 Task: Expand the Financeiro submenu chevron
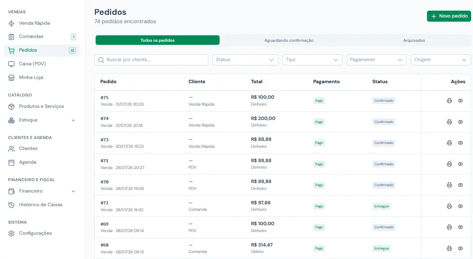pyautogui.click(x=73, y=191)
